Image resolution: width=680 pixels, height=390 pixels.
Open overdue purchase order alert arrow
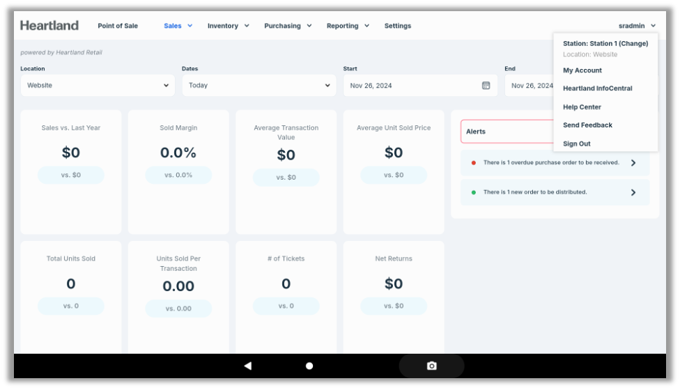pos(633,163)
